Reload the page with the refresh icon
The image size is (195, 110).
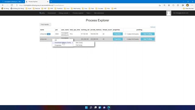(12, 5)
